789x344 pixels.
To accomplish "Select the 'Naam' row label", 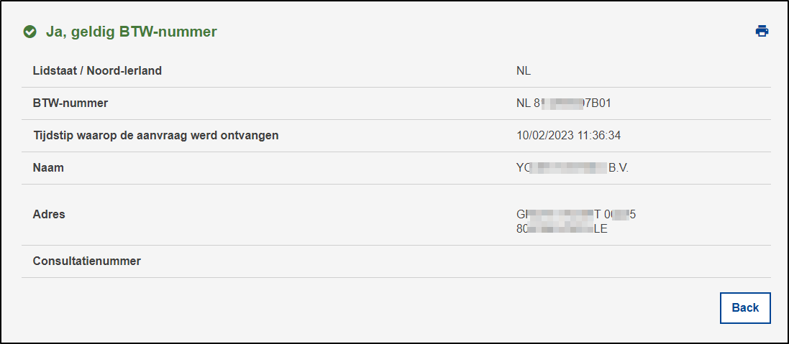I will (48, 168).
